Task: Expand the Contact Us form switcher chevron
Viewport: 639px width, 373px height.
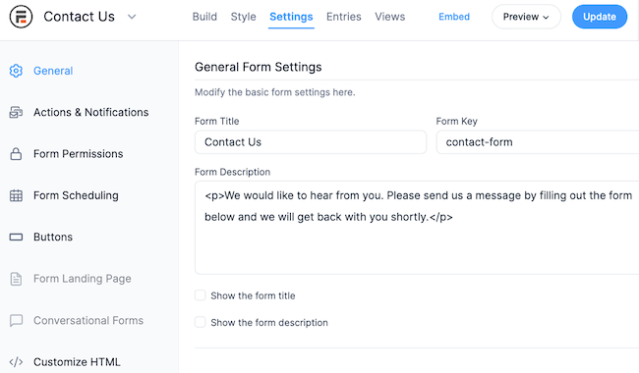Action: click(x=132, y=17)
